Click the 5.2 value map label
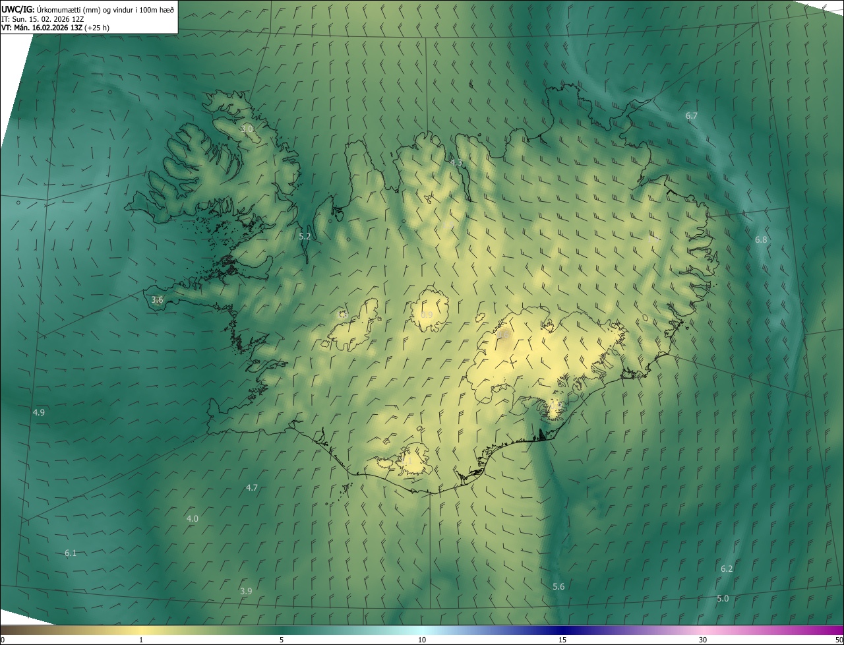This screenshot has width=844, height=645. (x=305, y=236)
